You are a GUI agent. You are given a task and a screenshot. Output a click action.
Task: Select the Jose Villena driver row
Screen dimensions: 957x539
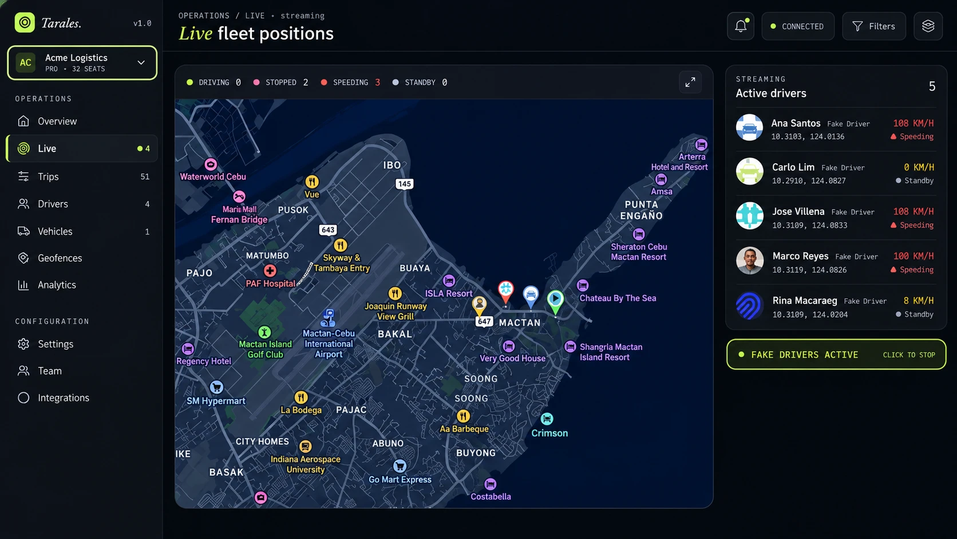tap(836, 218)
